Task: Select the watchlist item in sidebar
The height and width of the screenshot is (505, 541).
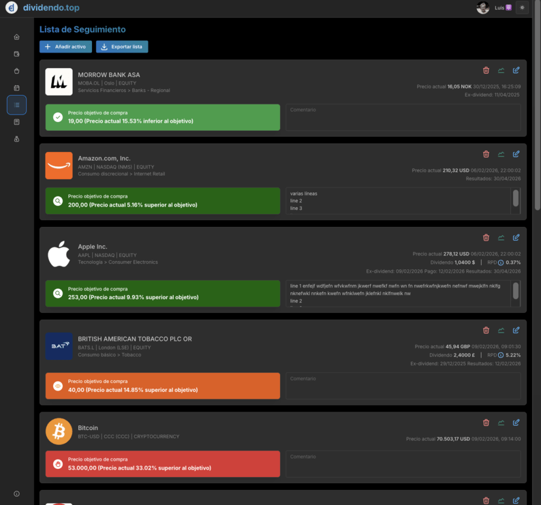Action: tap(16, 105)
